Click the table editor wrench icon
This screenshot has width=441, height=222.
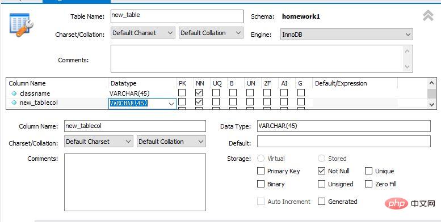tap(22, 25)
